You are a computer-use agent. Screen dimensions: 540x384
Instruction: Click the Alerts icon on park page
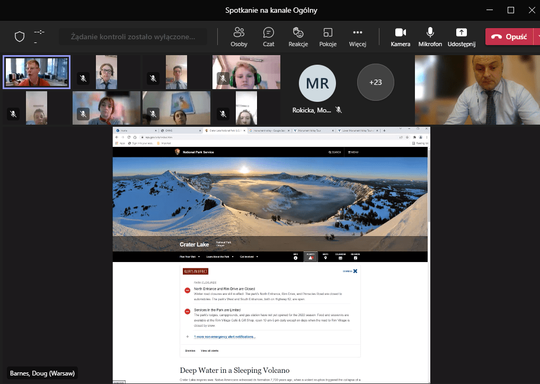click(311, 257)
